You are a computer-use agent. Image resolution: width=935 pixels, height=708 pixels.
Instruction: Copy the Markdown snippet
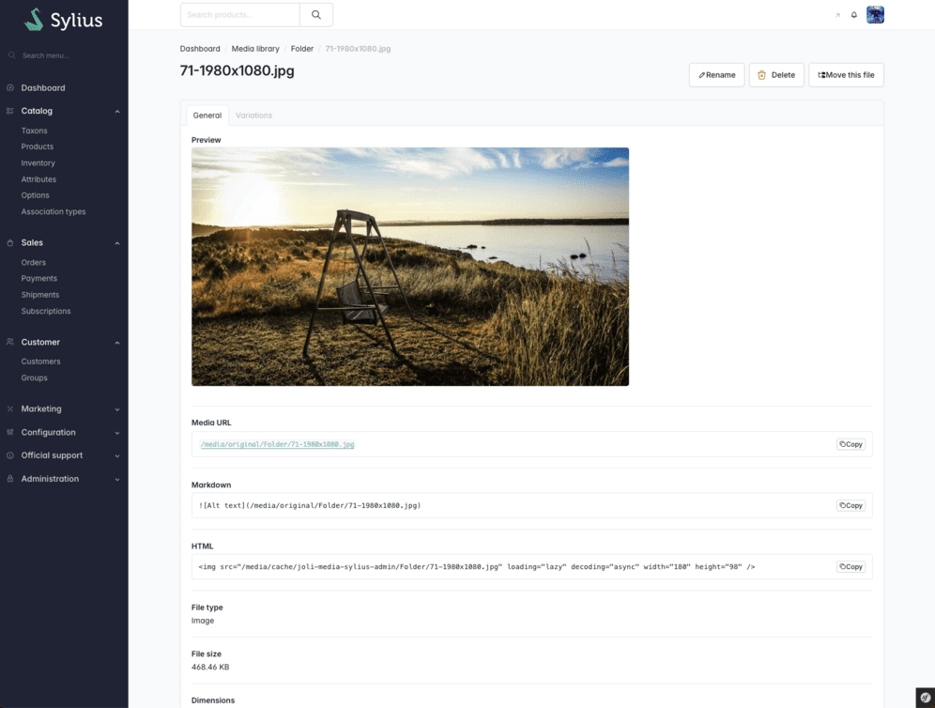(851, 505)
